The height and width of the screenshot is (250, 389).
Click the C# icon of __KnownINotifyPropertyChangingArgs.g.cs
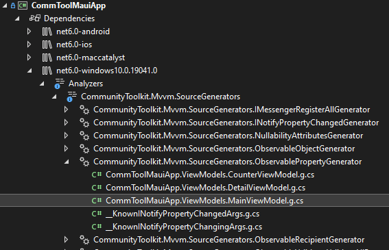click(97, 227)
